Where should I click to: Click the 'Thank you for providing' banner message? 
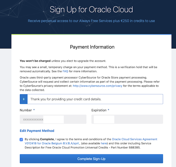pos(66,99)
